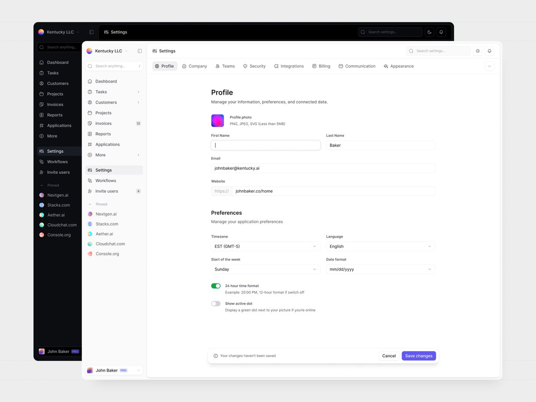536x402 pixels.
Task: Click Kentucky LLC logo in light window
Action: pos(89,51)
